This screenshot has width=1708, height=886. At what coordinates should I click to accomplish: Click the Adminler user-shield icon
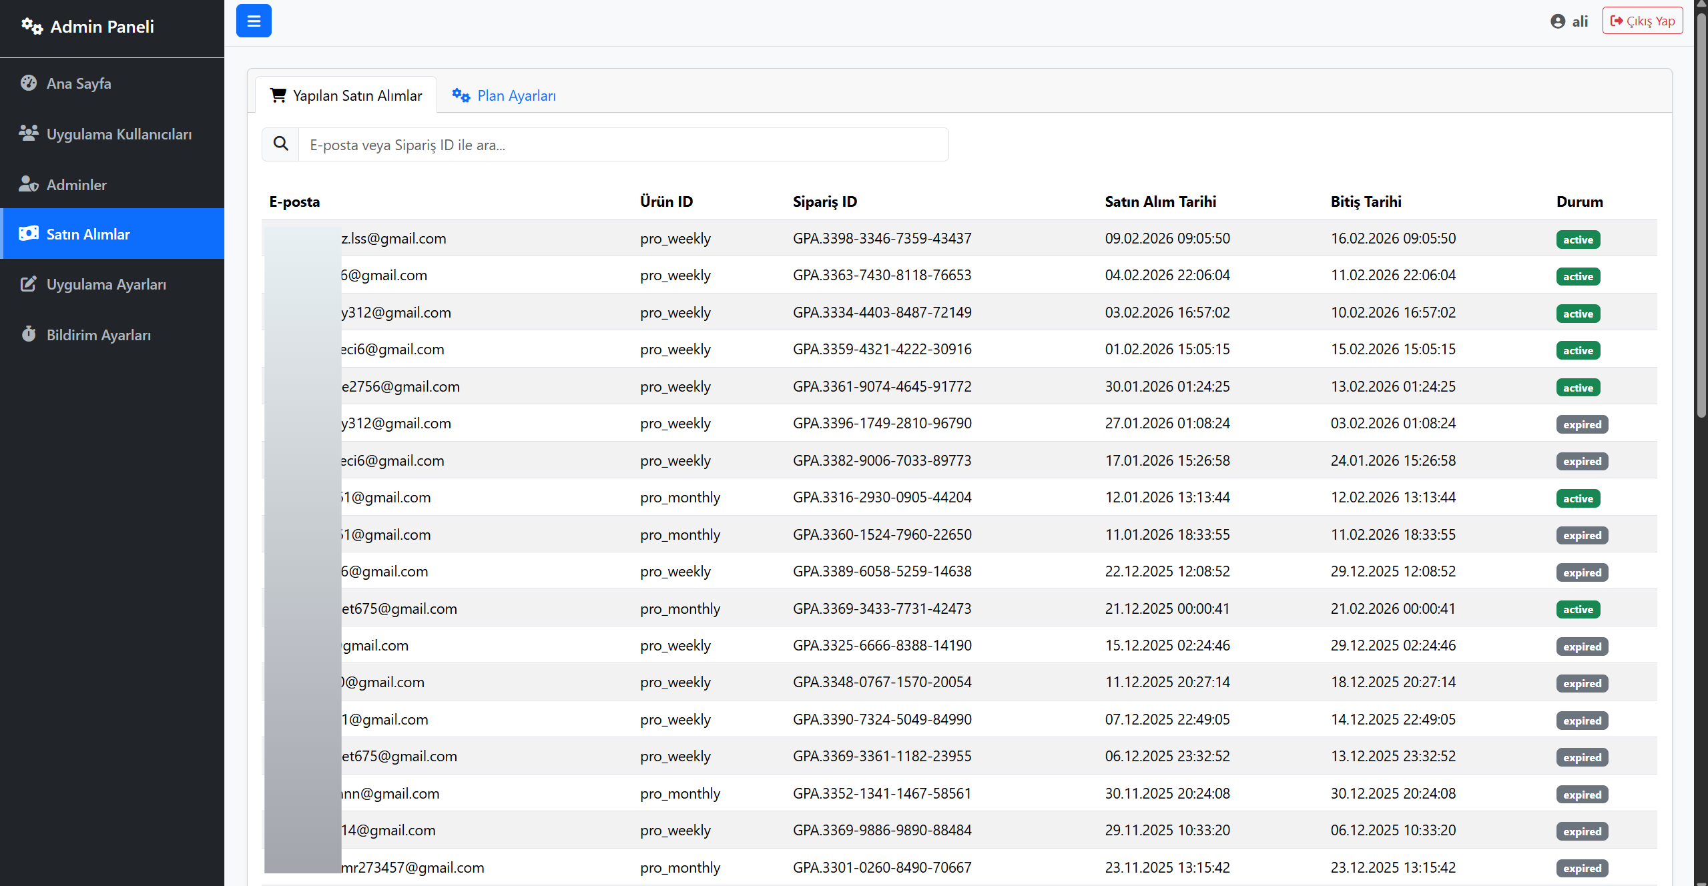click(29, 184)
